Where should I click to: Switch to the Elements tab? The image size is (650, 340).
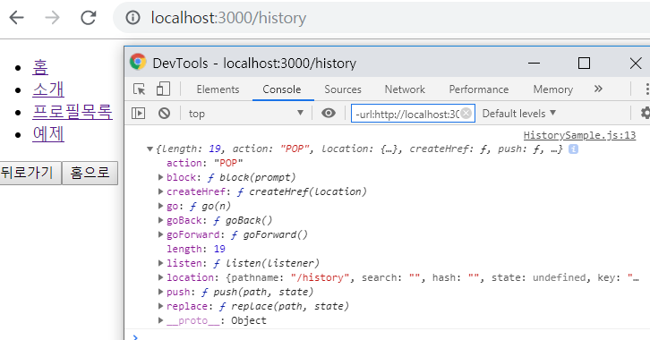218,89
